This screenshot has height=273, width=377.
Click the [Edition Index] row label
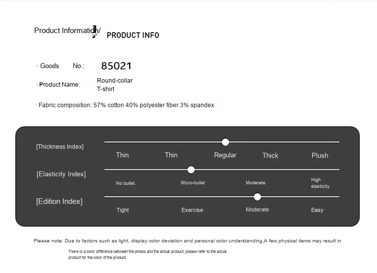[x=59, y=201]
